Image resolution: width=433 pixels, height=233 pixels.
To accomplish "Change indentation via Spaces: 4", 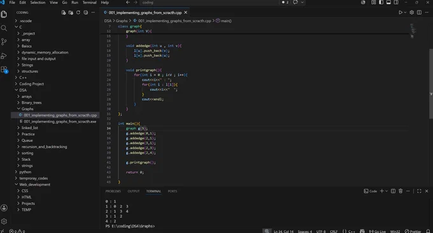I will click(305, 231).
